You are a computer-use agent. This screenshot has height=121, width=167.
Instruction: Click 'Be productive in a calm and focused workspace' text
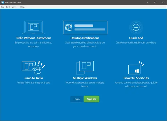[34, 44]
